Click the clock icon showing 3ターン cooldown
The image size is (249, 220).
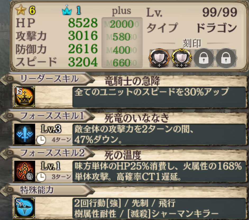[41, 177]
